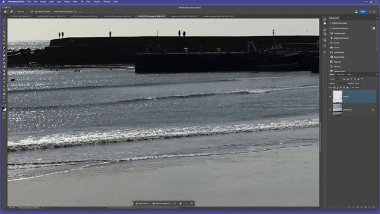Toggle lock transparent pixels
Viewport: 380px width, 214px height.
tap(334, 87)
